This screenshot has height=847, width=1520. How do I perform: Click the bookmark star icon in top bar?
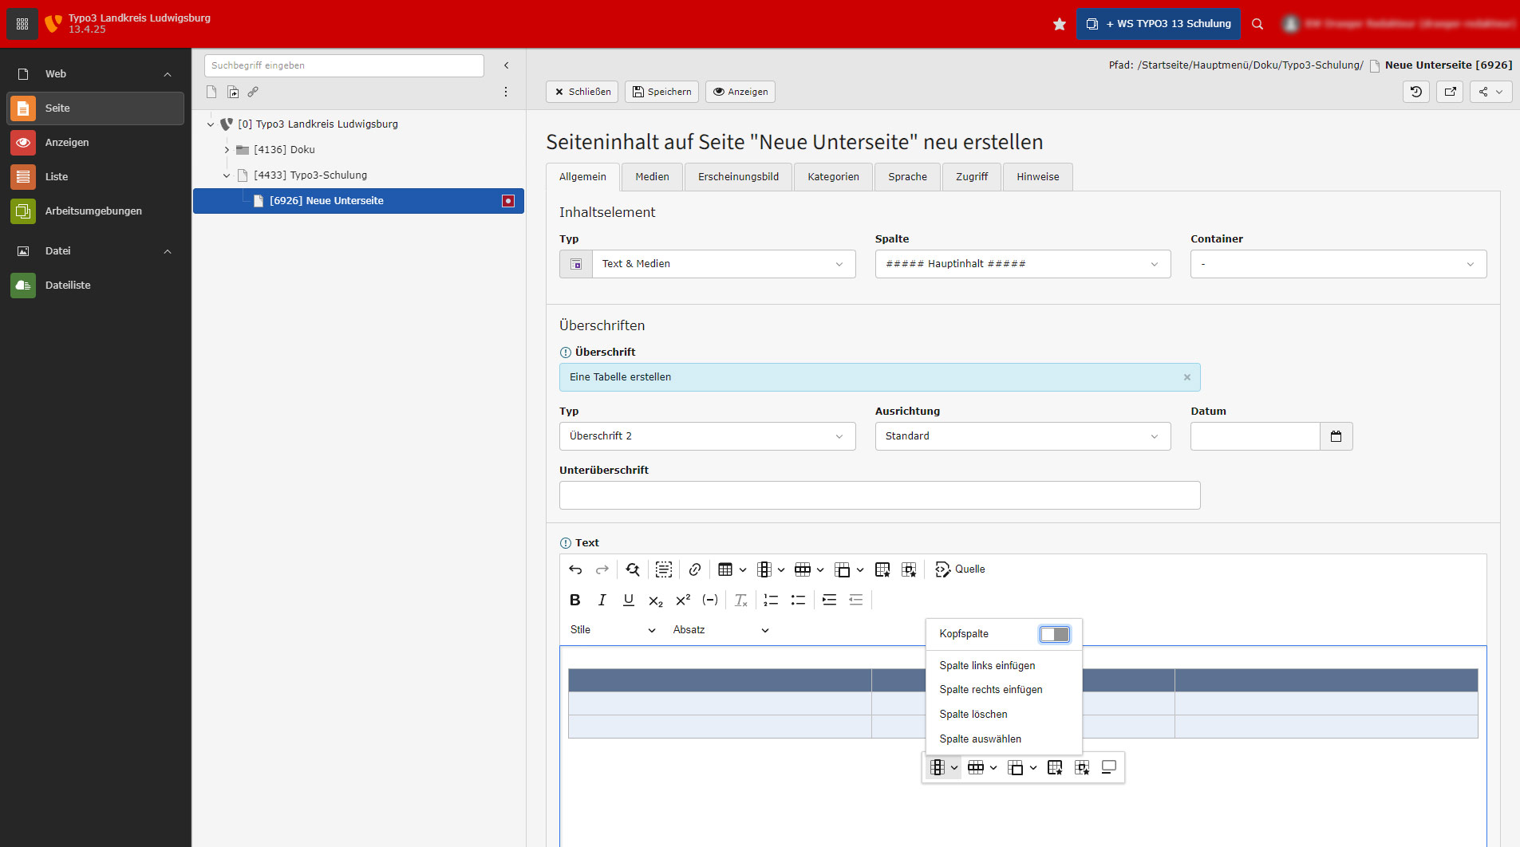pyautogui.click(x=1059, y=24)
